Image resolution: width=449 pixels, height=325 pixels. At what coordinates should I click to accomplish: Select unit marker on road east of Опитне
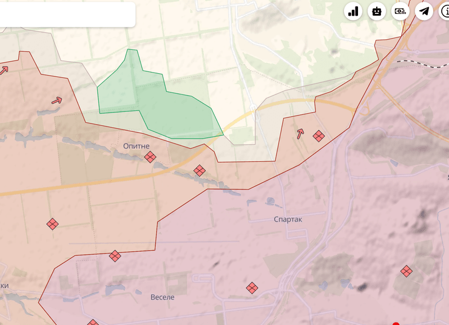point(200,171)
